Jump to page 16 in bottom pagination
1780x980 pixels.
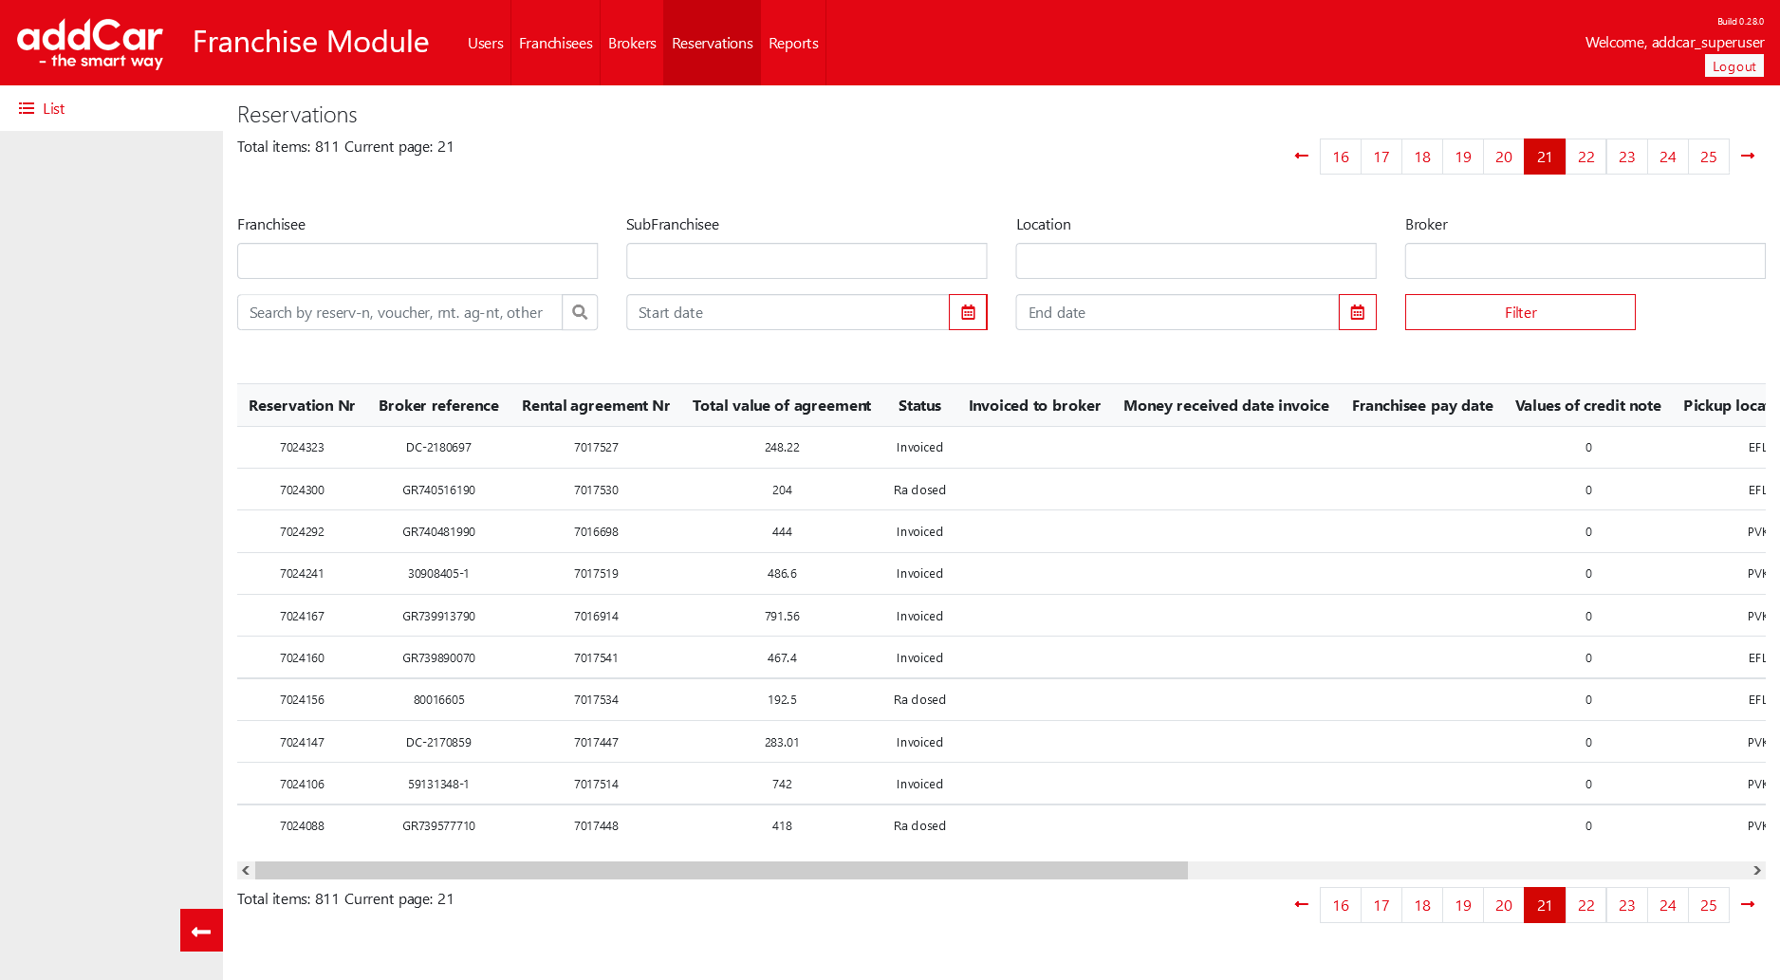click(x=1341, y=905)
